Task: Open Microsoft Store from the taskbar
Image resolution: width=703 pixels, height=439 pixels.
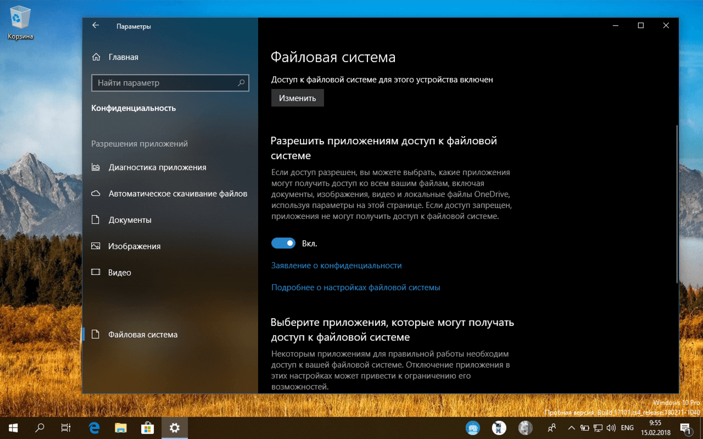Action: (148, 427)
